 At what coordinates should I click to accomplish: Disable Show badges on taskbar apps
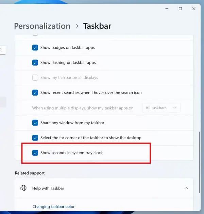pos(35,48)
